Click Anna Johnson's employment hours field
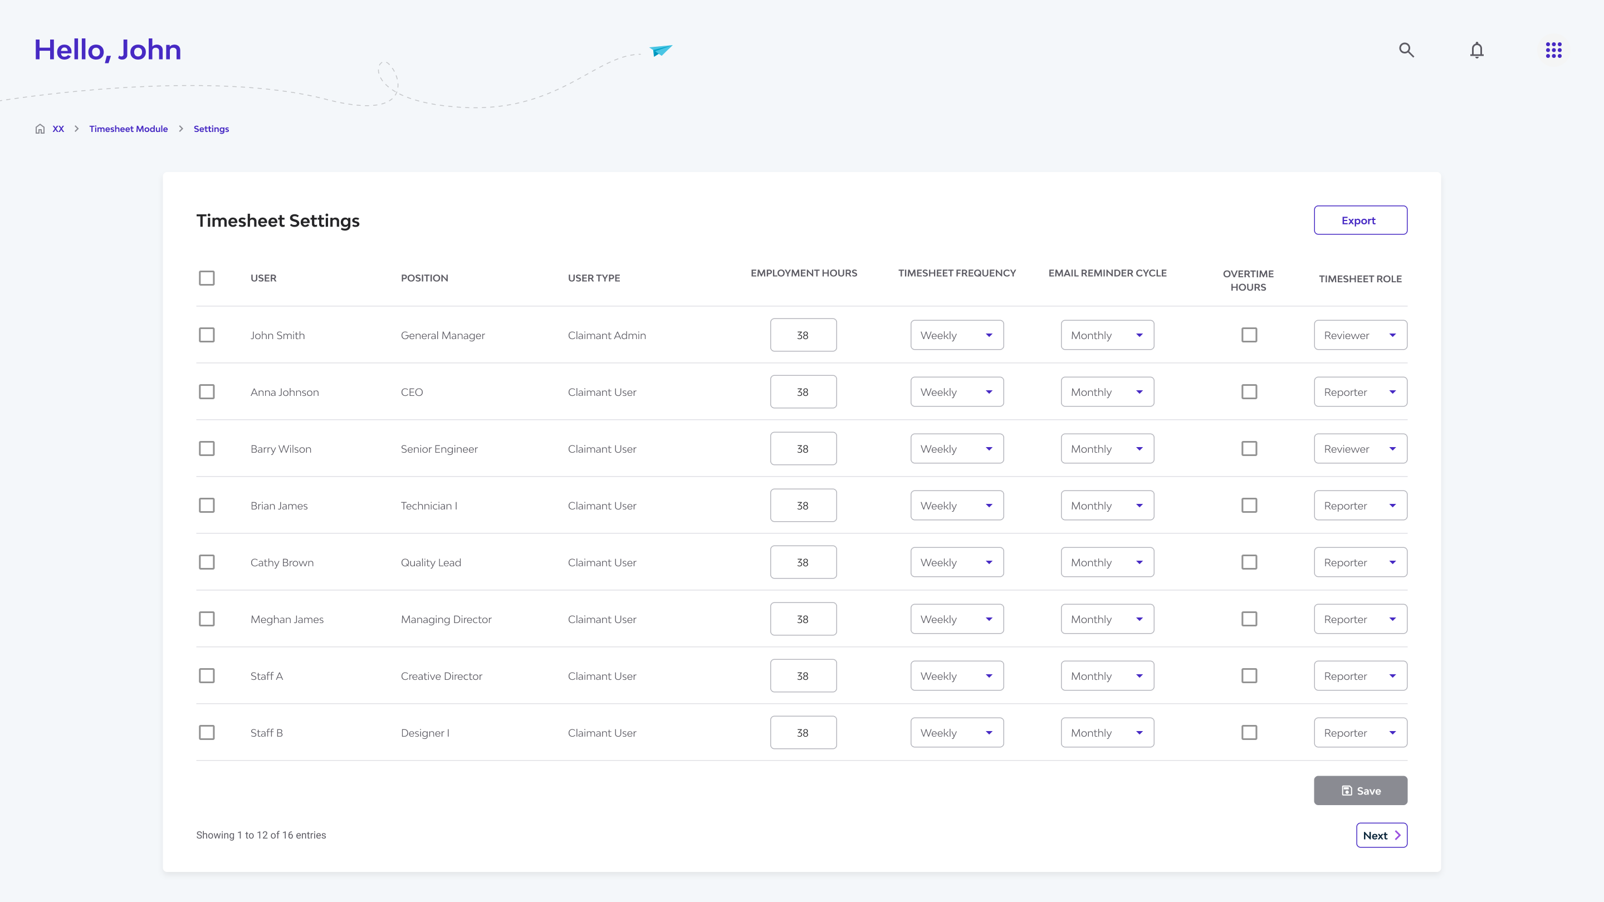The height and width of the screenshot is (902, 1604). pos(803,391)
